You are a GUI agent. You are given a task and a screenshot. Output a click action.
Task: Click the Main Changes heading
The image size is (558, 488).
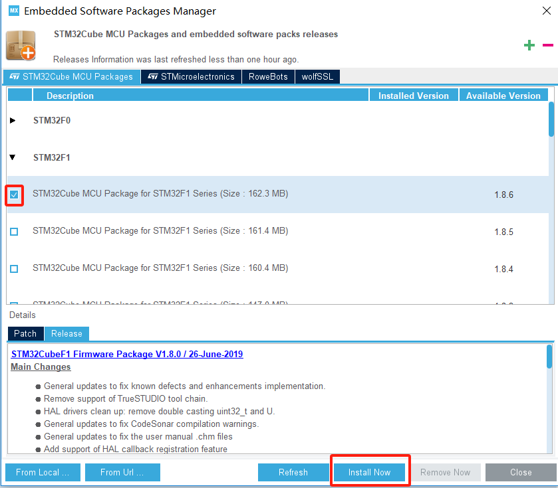(41, 367)
